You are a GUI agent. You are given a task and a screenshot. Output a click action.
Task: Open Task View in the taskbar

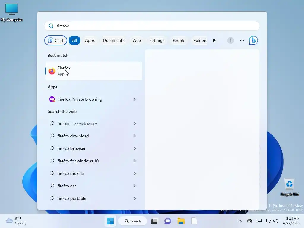click(154, 221)
